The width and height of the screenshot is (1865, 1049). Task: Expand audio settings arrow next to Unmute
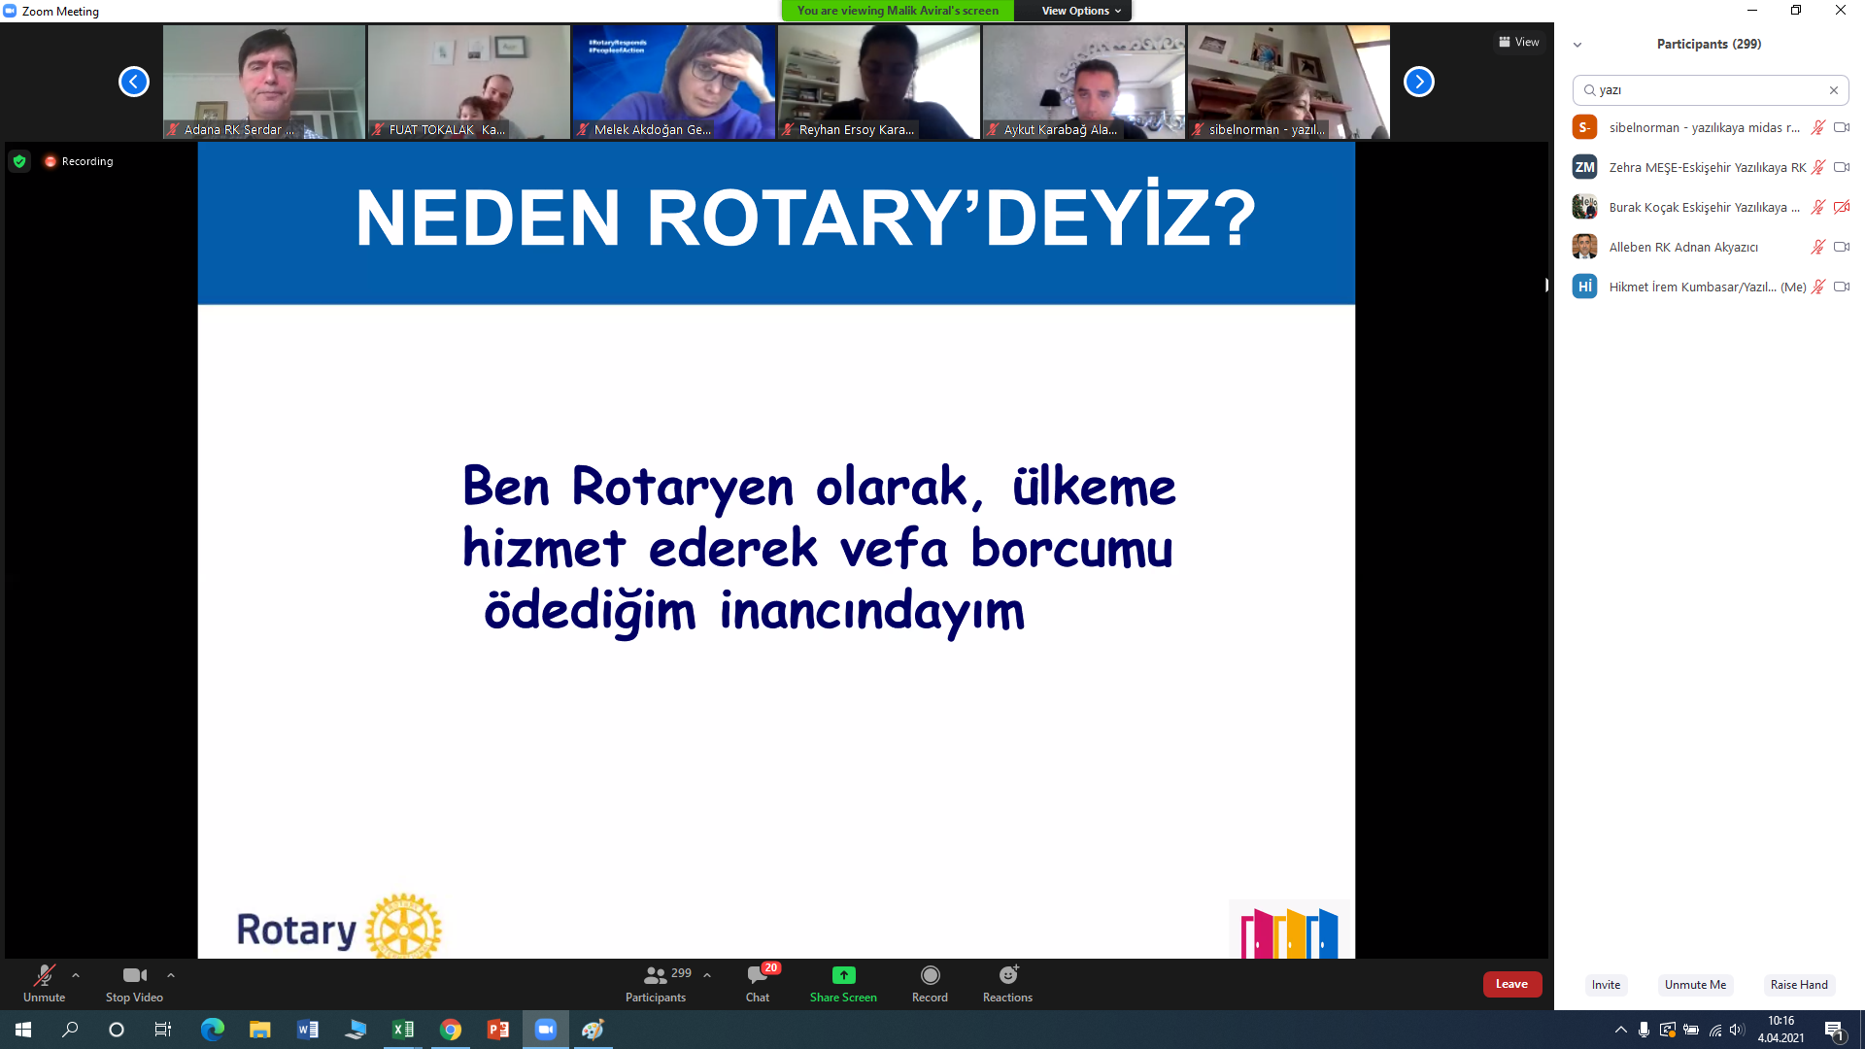point(76,975)
